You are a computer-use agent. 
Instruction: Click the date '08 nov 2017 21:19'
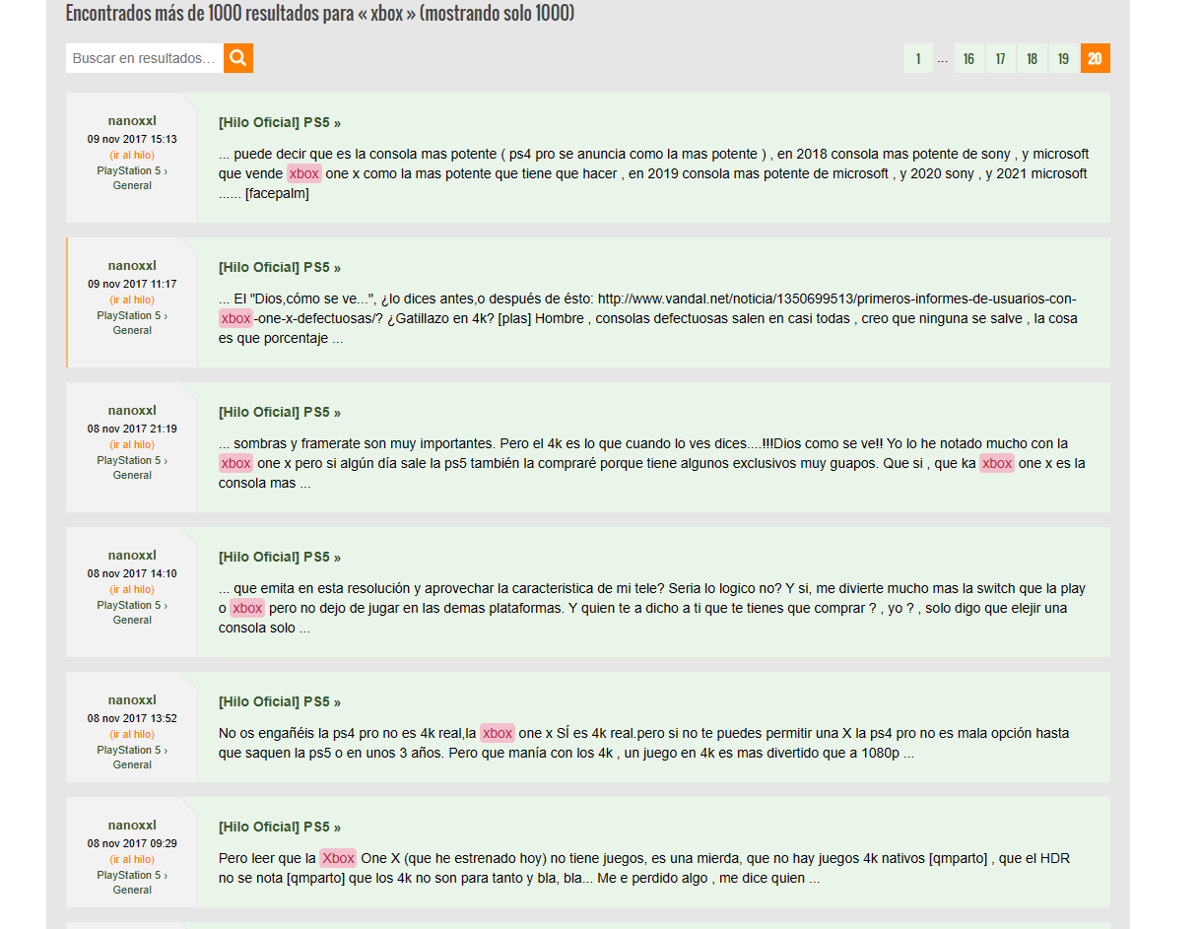pos(132,429)
